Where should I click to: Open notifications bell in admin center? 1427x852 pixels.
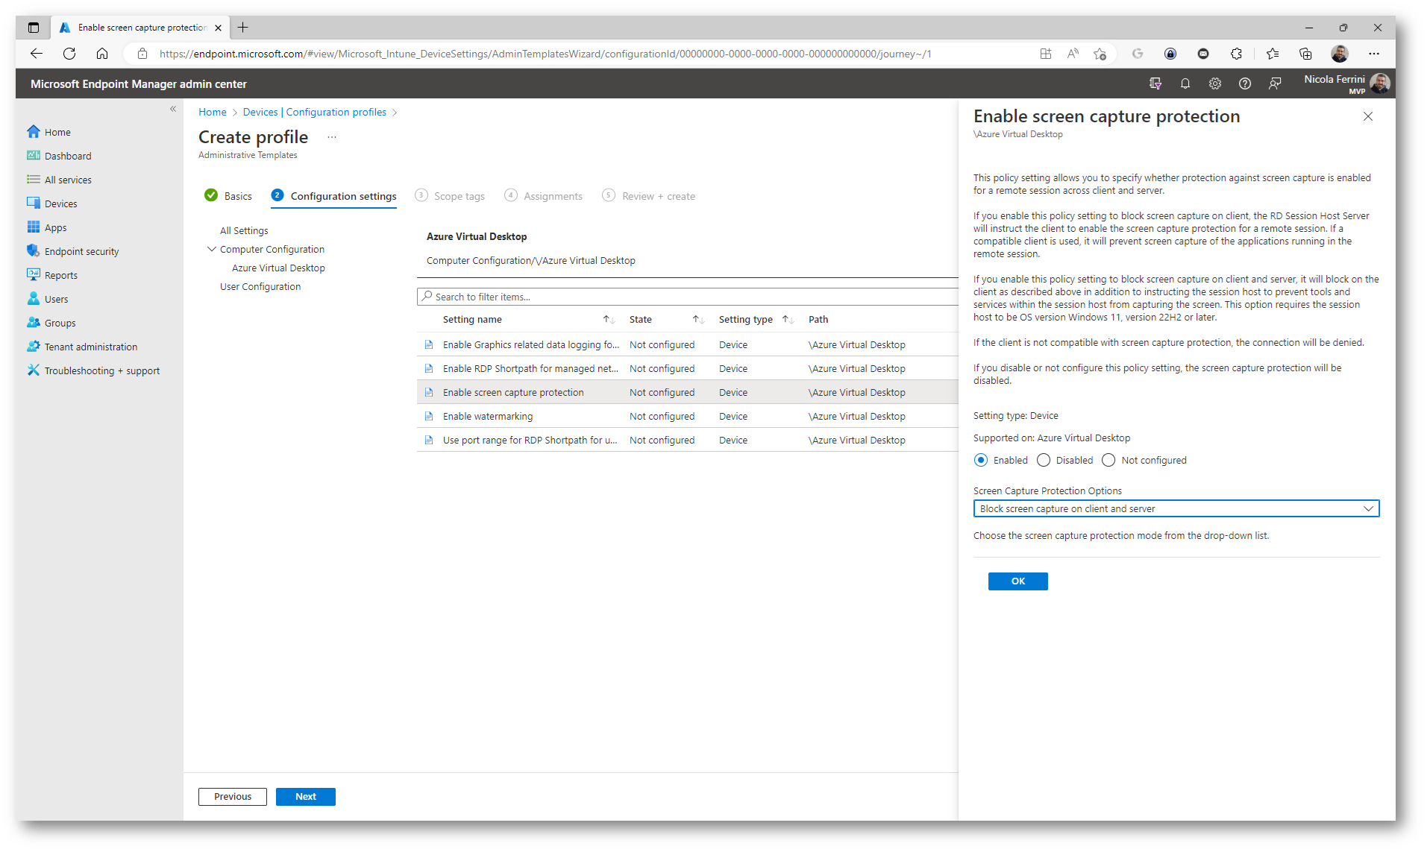1185,83
